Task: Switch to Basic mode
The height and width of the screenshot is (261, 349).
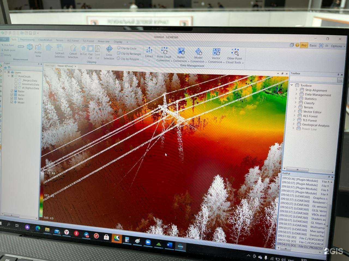Action: (313, 45)
